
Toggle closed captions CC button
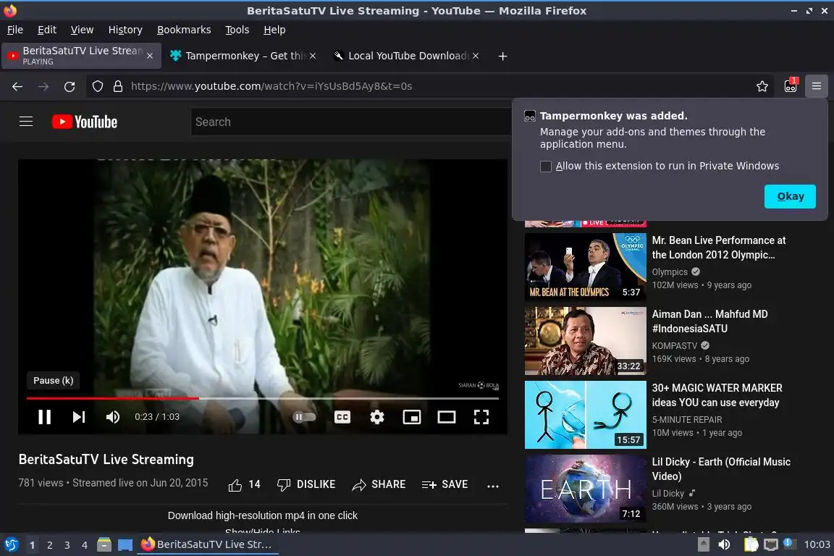[342, 416]
